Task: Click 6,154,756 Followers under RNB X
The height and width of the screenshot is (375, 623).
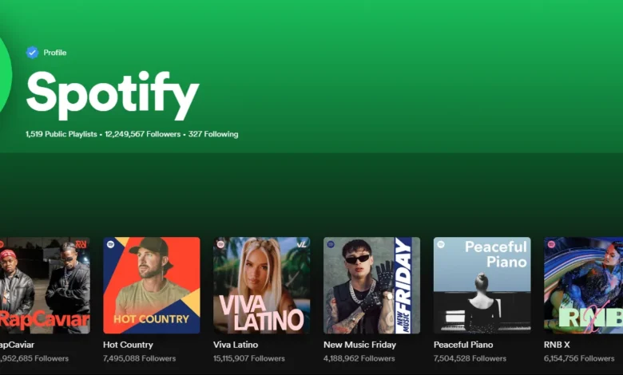Action: click(x=579, y=358)
